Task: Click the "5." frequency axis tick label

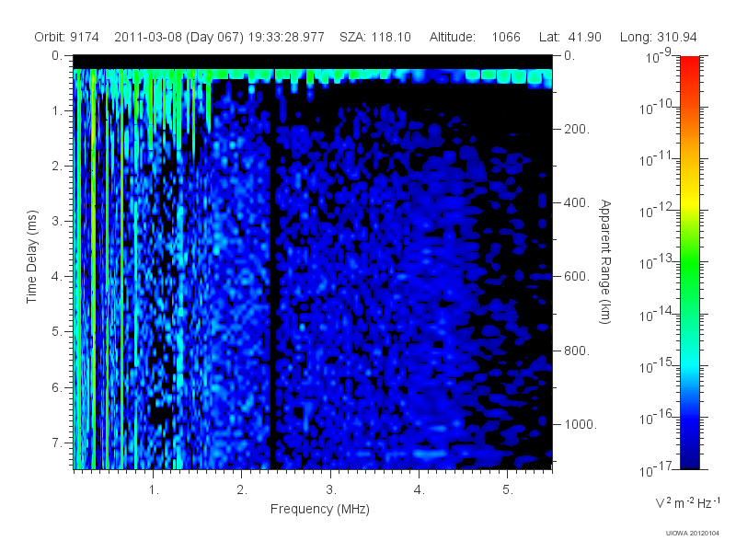Action: (x=508, y=490)
